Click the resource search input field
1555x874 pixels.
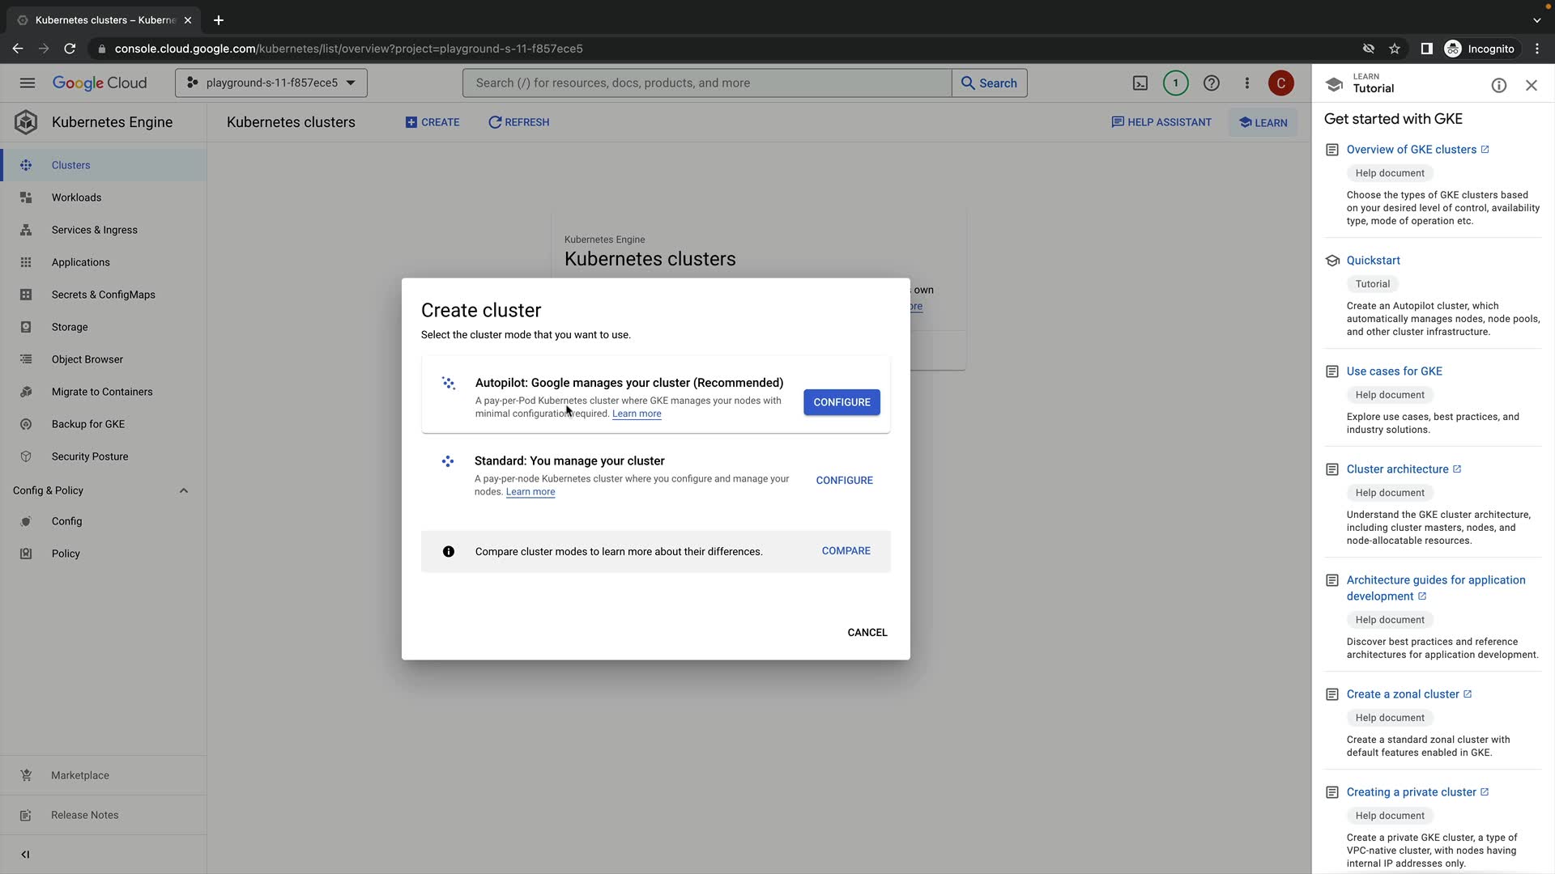point(706,83)
